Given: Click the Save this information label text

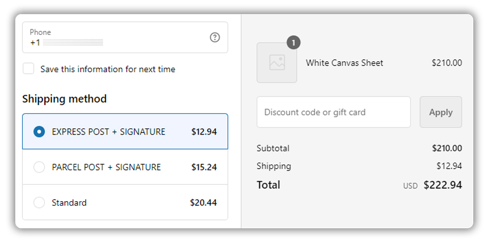Looking at the screenshot, I should tap(108, 69).
